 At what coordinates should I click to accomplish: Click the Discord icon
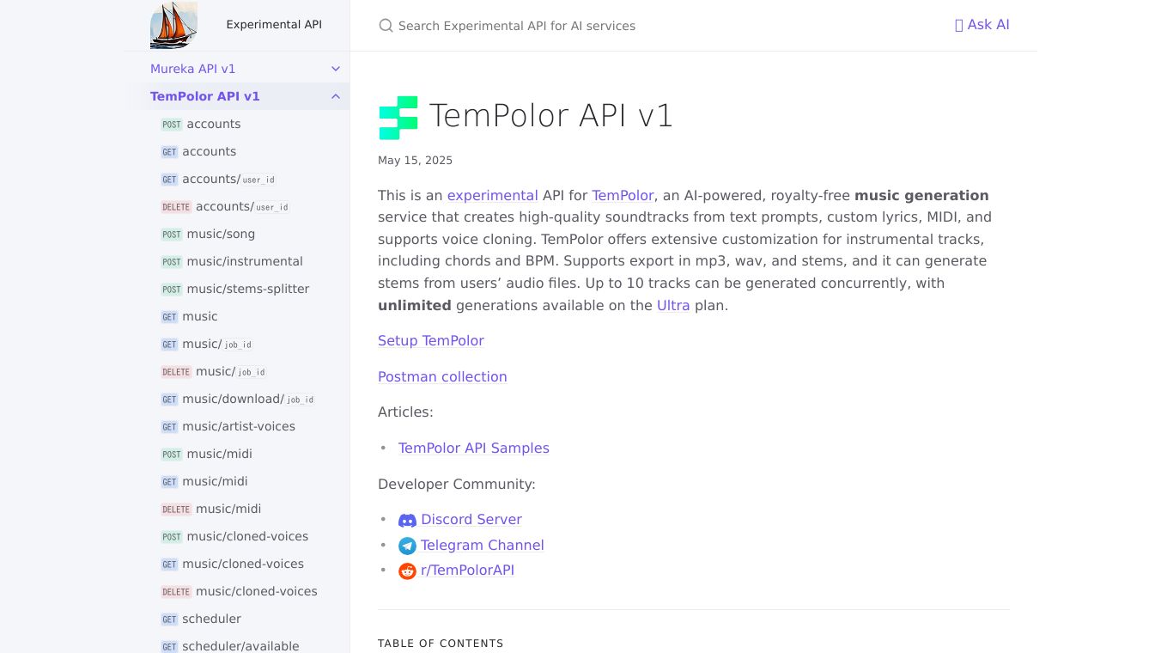point(407,520)
